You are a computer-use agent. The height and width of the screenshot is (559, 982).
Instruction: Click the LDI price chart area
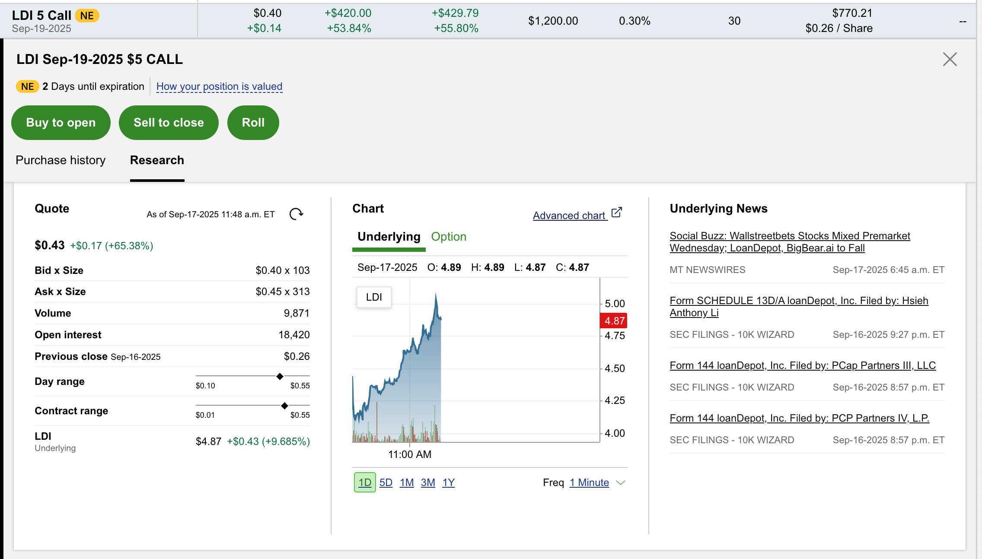(x=476, y=360)
